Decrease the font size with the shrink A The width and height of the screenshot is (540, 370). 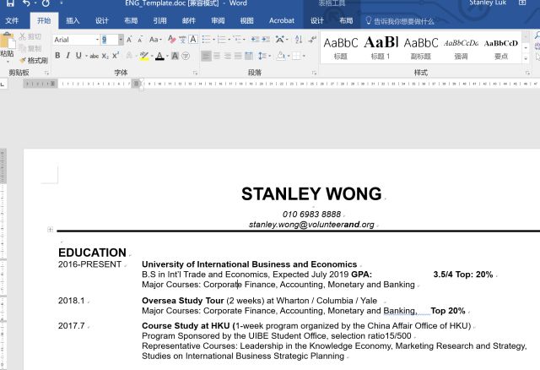tap(140, 40)
